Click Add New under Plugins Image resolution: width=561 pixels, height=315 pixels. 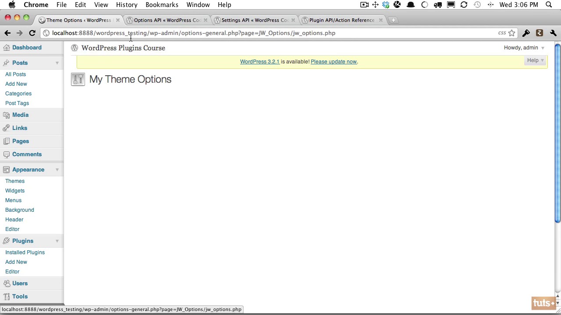(x=16, y=262)
